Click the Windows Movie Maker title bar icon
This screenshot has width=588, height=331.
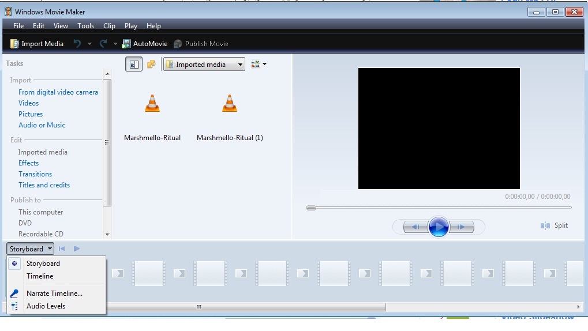[x=8, y=12]
